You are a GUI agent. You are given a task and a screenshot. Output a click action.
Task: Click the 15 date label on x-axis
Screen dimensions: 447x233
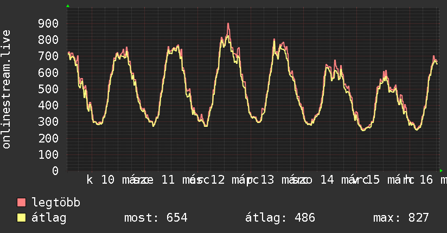click(x=373, y=180)
